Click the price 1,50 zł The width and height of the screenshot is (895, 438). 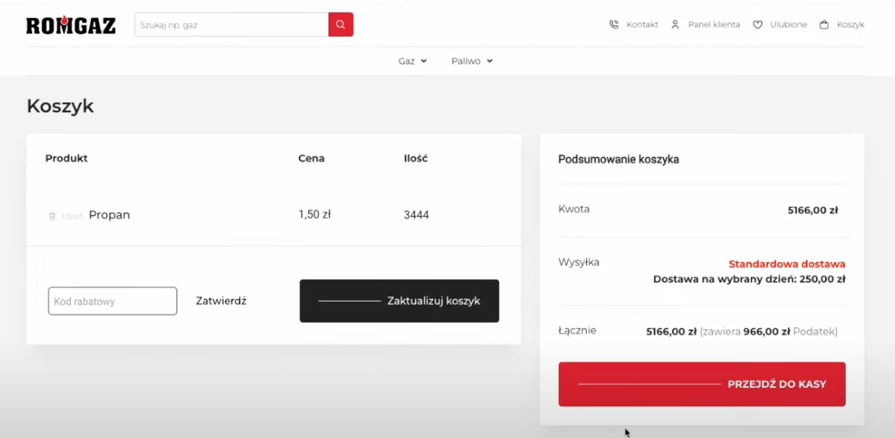(x=314, y=215)
